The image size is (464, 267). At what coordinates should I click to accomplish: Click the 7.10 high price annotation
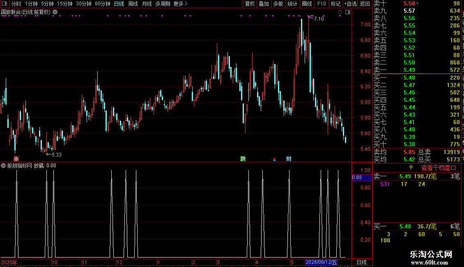coord(319,18)
